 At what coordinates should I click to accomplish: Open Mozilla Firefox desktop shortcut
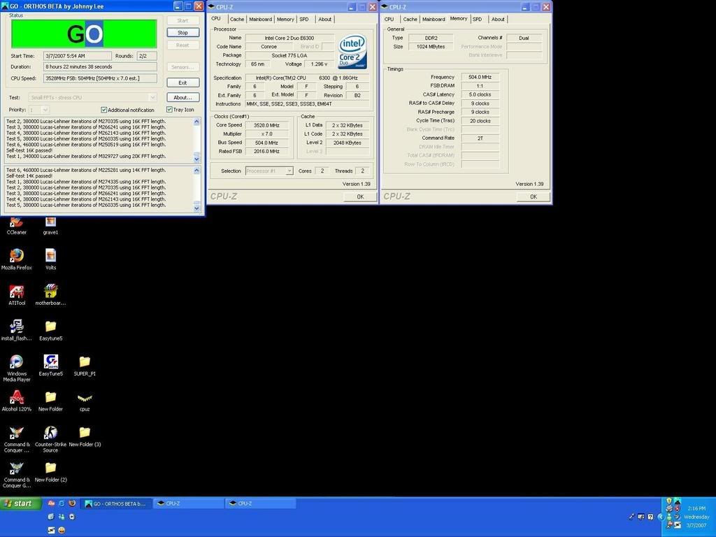(x=16, y=256)
